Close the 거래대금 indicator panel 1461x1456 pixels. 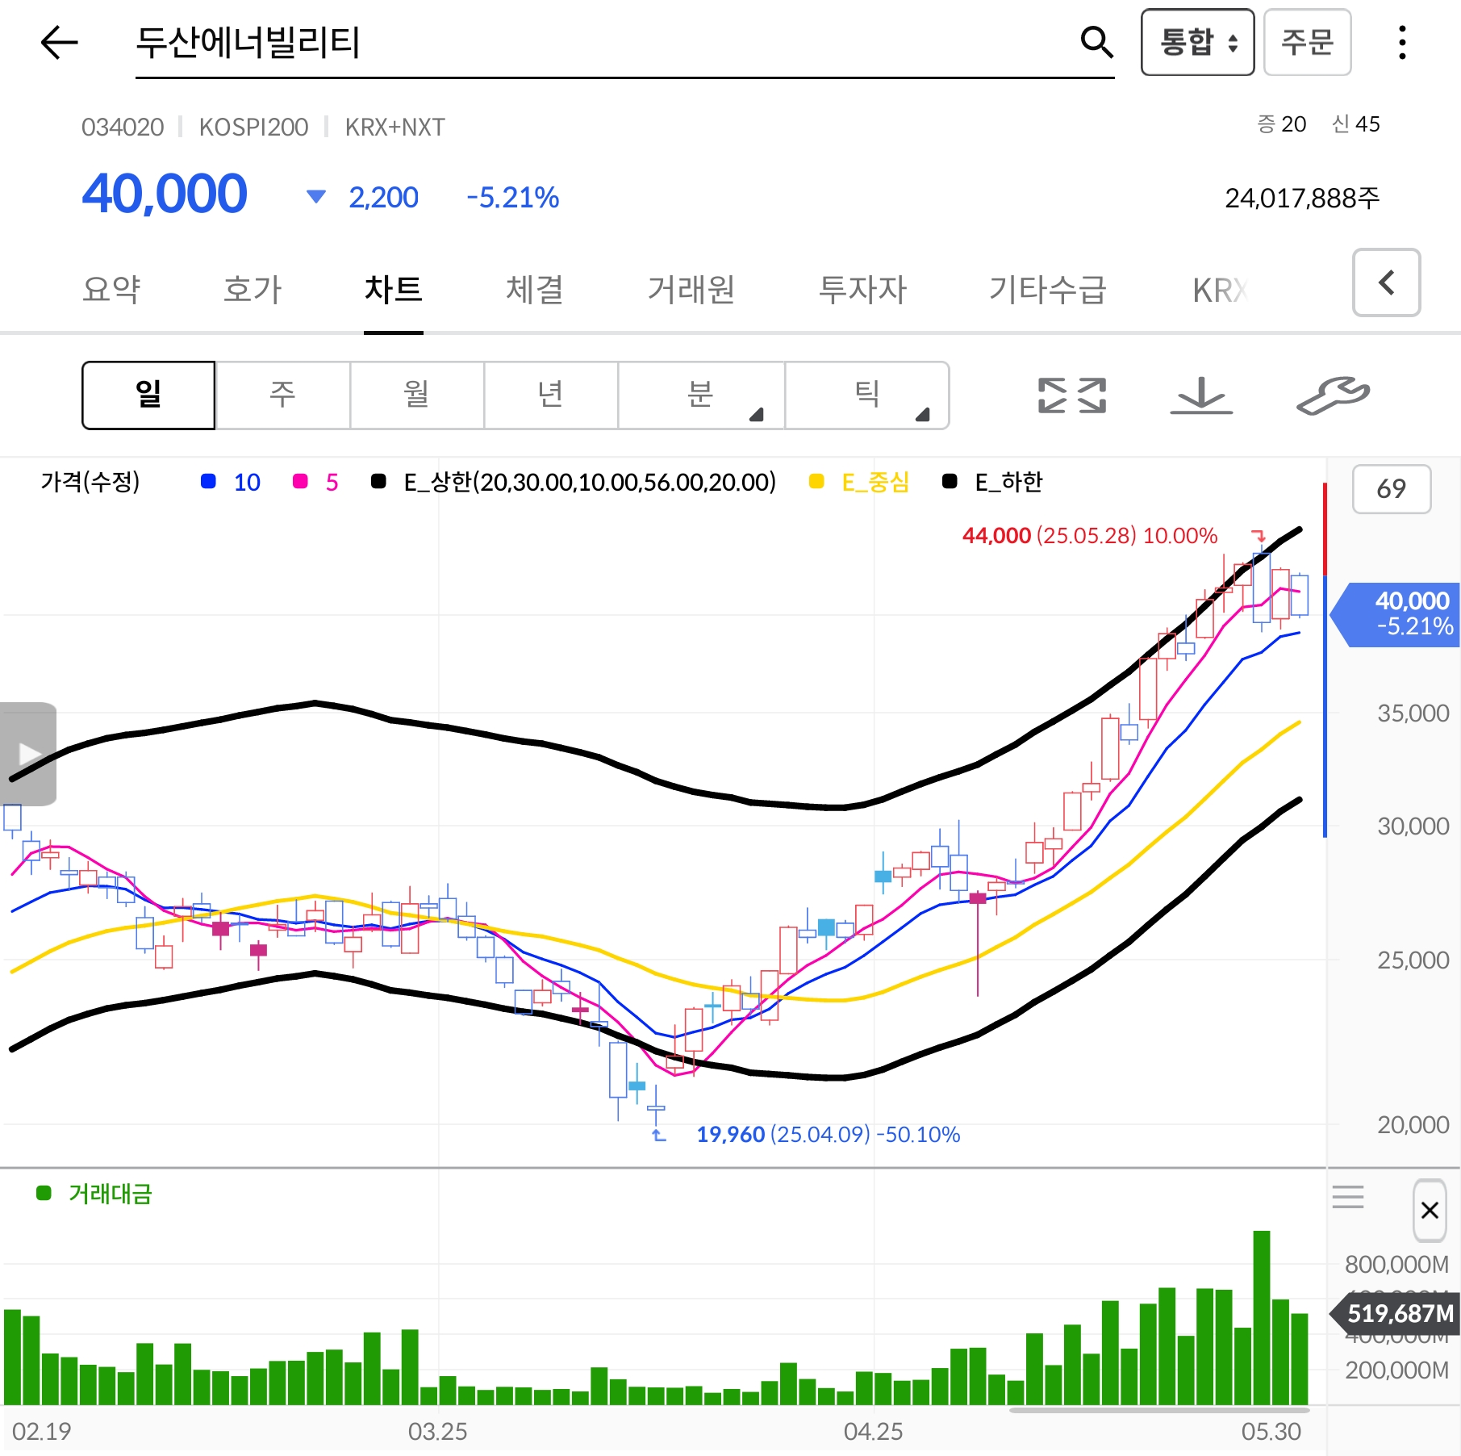click(x=1430, y=1210)
